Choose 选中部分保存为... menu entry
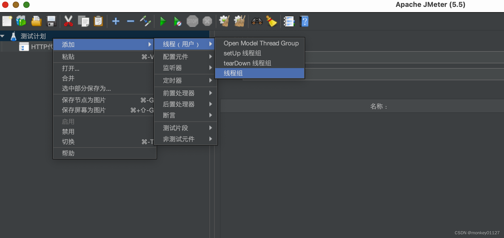504x238 pixels. [x=103, y=88]
